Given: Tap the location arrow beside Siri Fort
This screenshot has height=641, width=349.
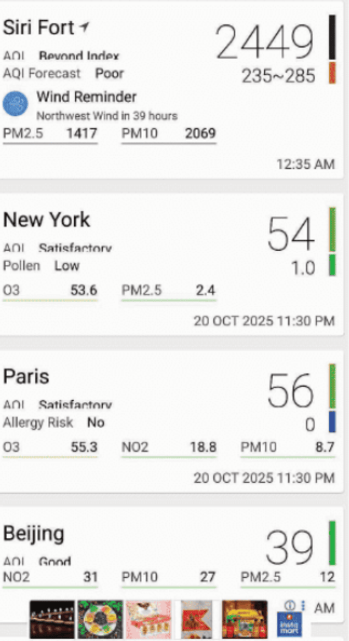Looking at the screenshot, I should click(x=84, y=26).
